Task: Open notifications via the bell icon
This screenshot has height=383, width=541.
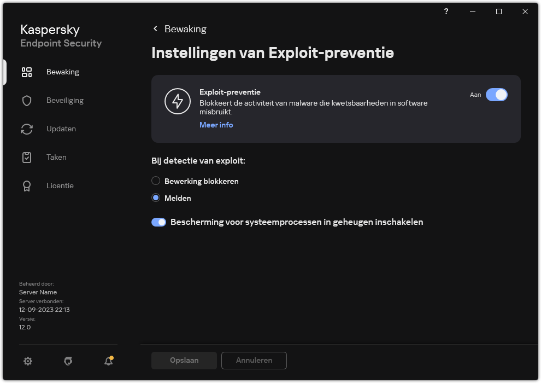Action: [108, 361]
